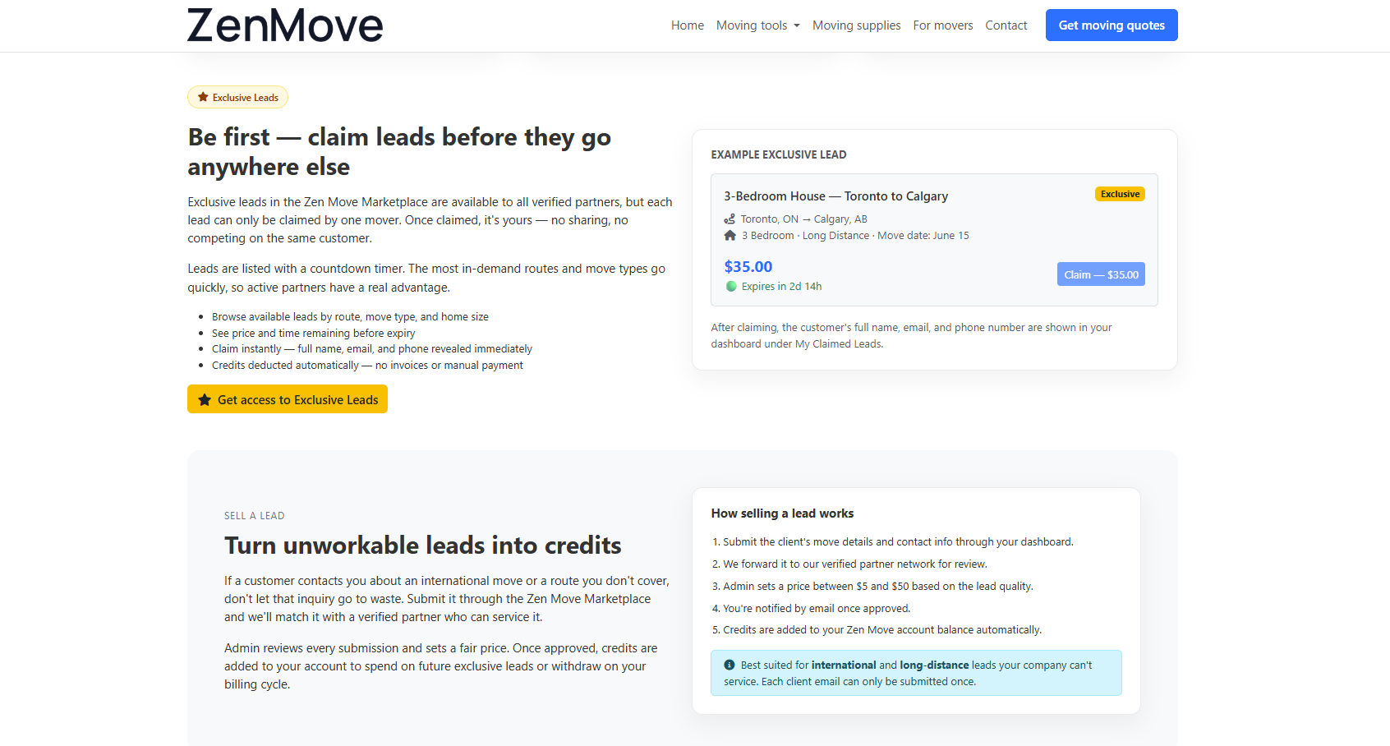Click the yellow Exclusive badge on the lead card
Image resolution: width=1390 pixels, height=746 pixels.
(1120, 194)
